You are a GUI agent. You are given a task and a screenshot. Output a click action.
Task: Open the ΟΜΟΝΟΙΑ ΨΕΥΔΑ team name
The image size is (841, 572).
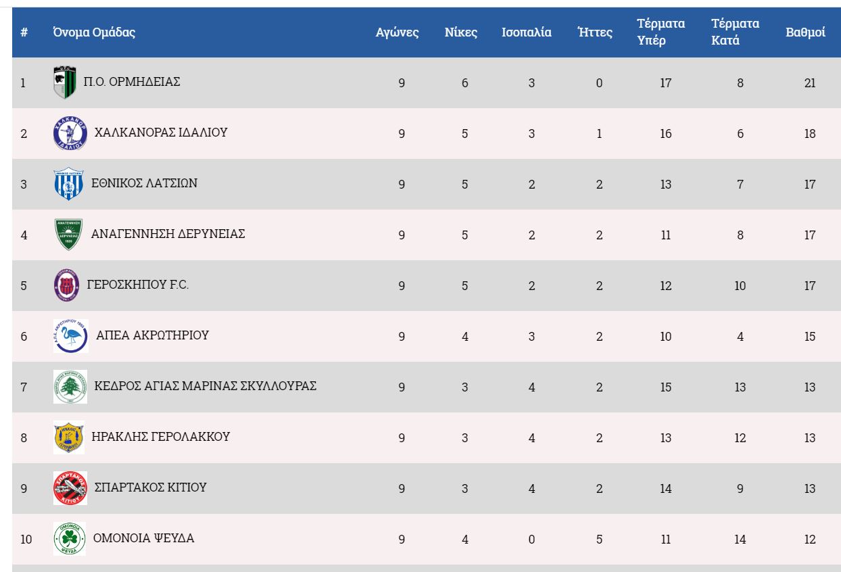[143, 538]
